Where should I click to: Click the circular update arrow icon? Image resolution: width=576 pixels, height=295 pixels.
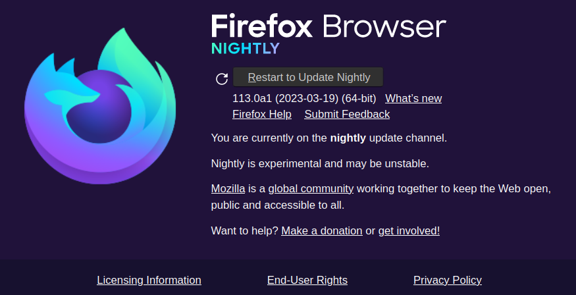point(222,79)
